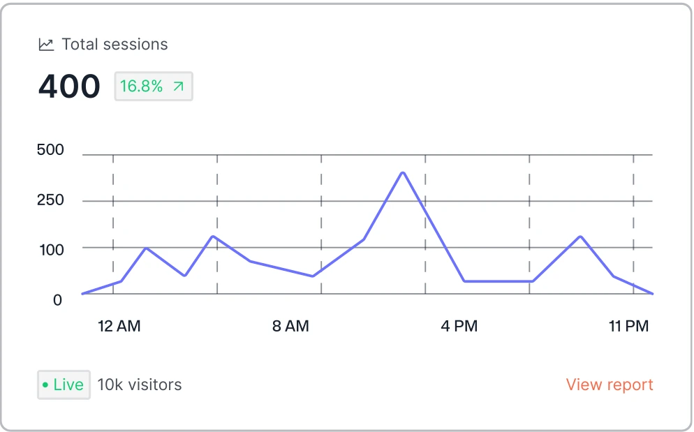Click the 10k visitors label
This screenshot has width=694, height=432.
(x=140, y=385)
